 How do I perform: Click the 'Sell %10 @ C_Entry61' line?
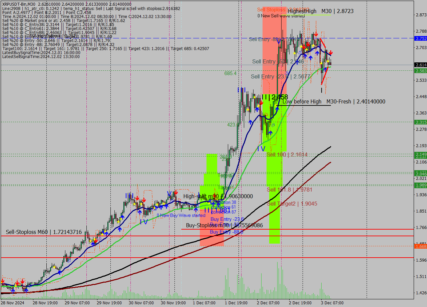tap(59, 29)
